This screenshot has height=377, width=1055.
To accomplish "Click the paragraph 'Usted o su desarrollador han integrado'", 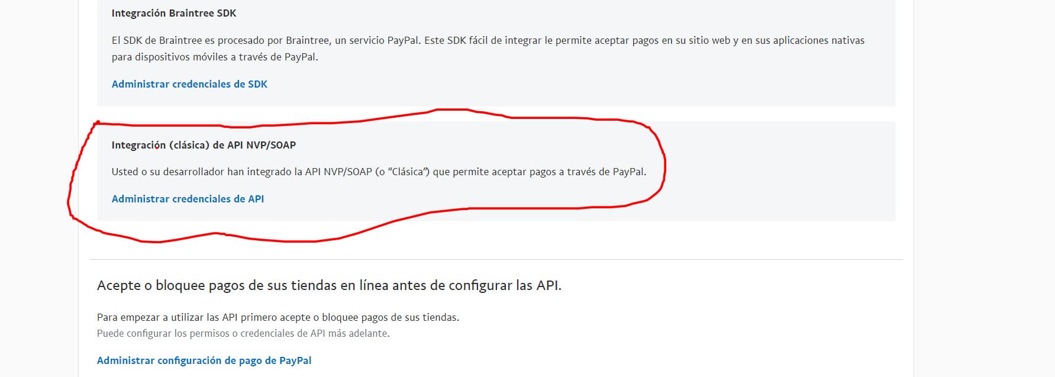I will (379, 172).
